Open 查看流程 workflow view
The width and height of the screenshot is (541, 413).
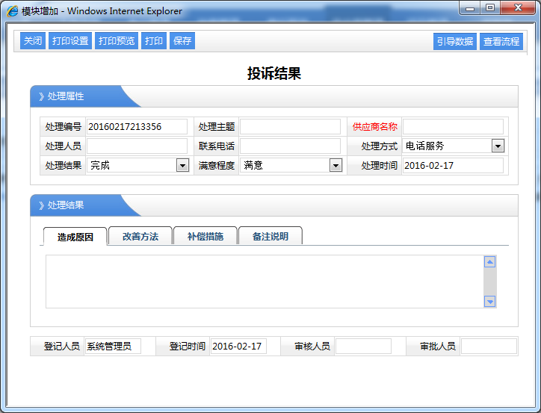[x=501, y=42]
